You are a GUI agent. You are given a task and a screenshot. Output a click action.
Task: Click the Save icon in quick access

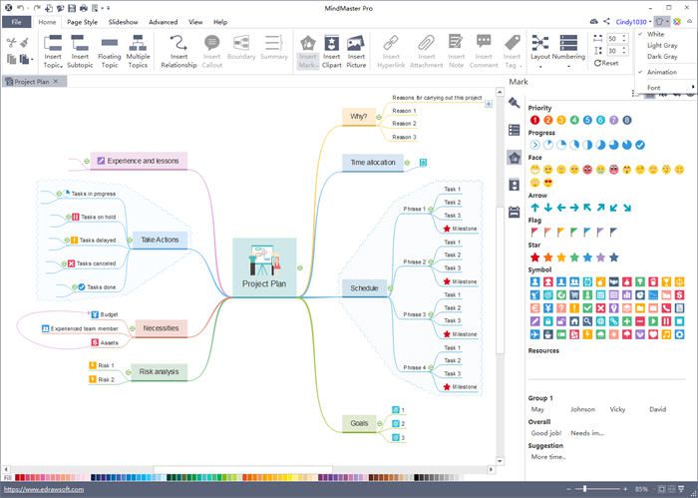point(72,8)
